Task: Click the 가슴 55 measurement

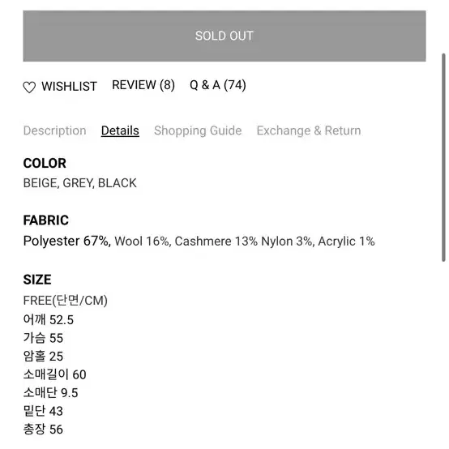Action: (x=43, y=338)
